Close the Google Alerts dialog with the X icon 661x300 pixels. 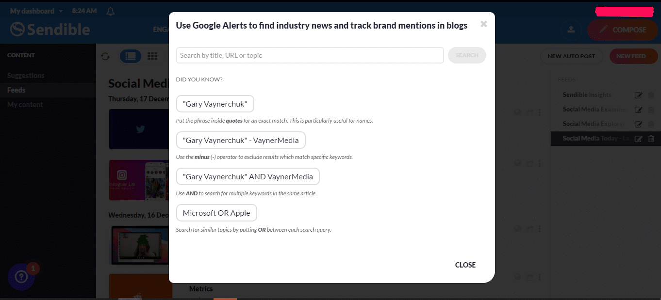click(x=483, y=24)
